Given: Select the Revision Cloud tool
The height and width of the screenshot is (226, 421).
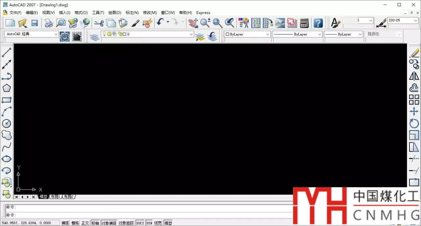Looking at the screenshot, I should (x=7, y=135).
